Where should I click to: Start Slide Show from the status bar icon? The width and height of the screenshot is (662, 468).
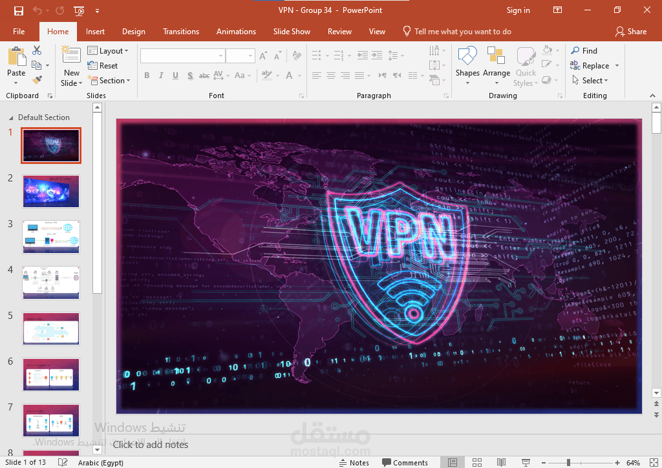pos(526,463)
